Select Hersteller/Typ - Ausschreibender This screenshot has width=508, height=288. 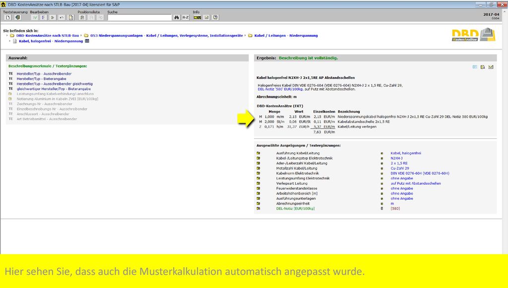pyautogui.click(x=44, y=73)
